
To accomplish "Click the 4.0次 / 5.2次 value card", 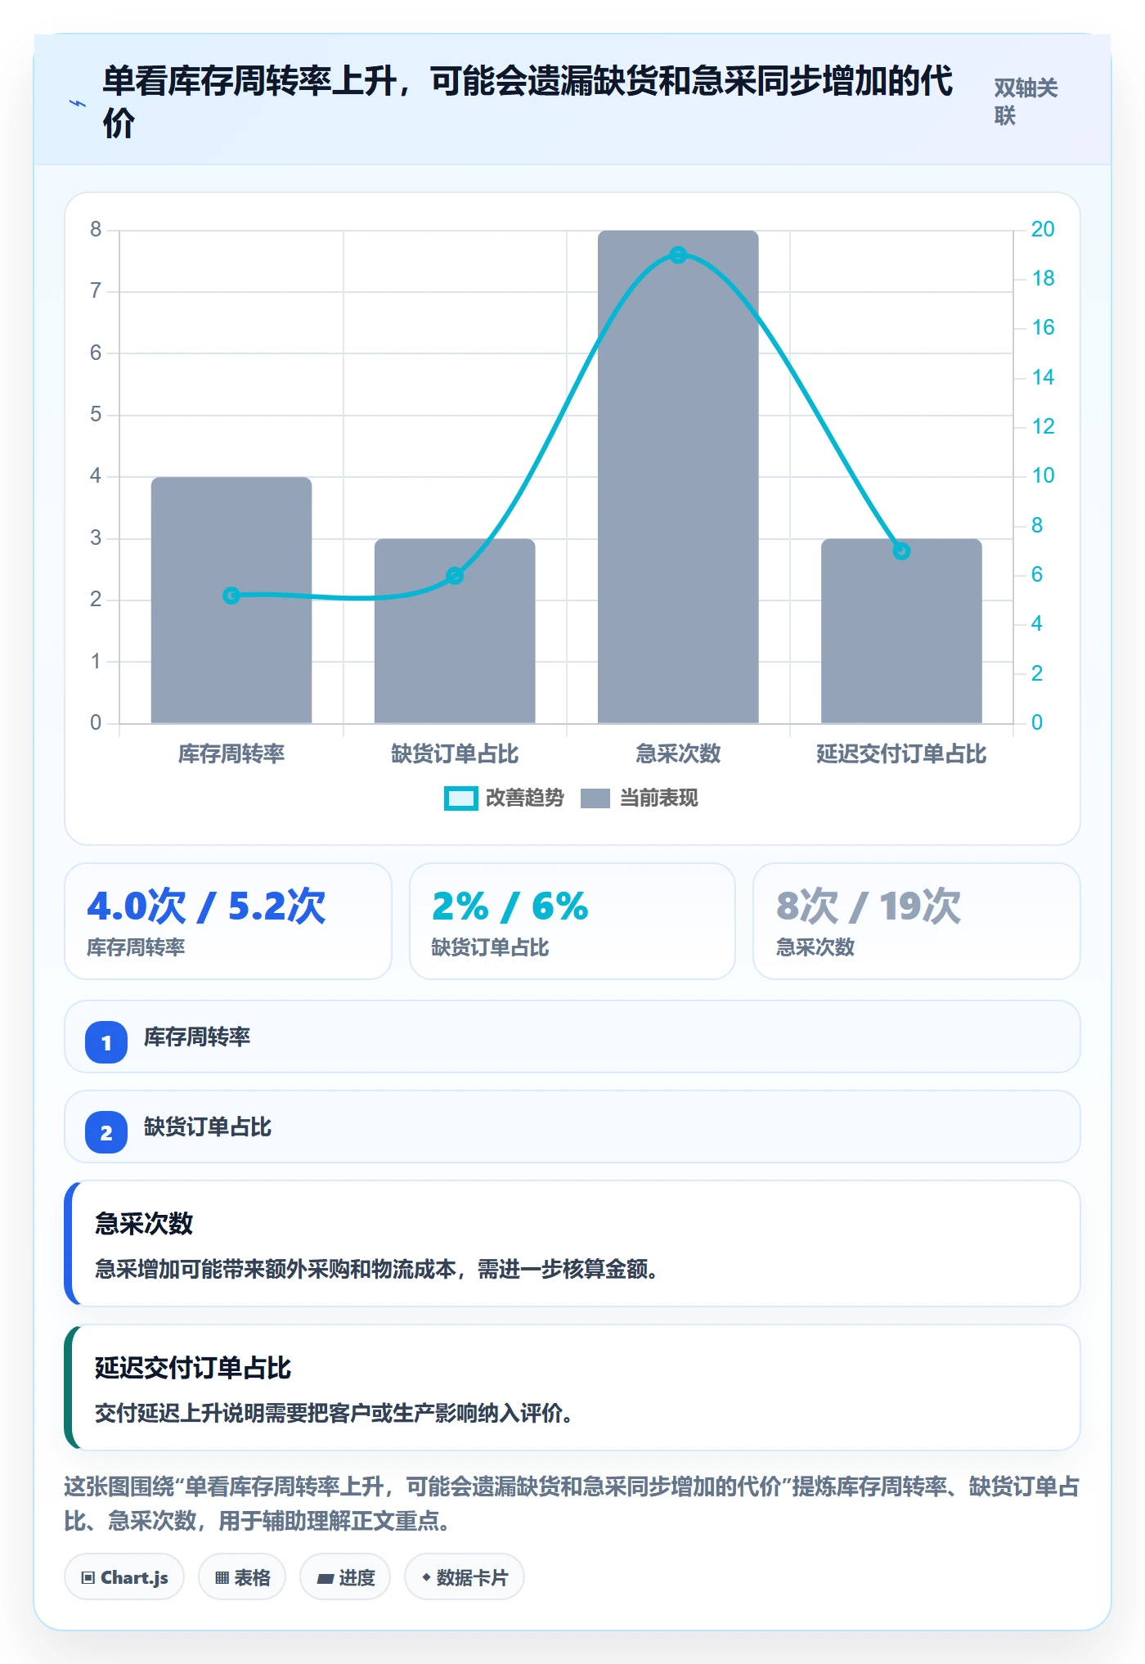I will [228, 921].
